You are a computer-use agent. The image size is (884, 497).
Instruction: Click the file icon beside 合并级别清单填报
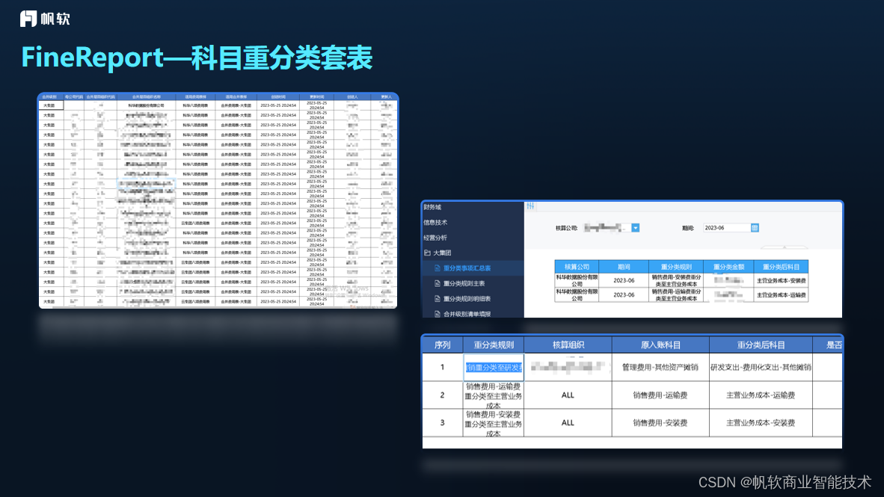point(438,314)
